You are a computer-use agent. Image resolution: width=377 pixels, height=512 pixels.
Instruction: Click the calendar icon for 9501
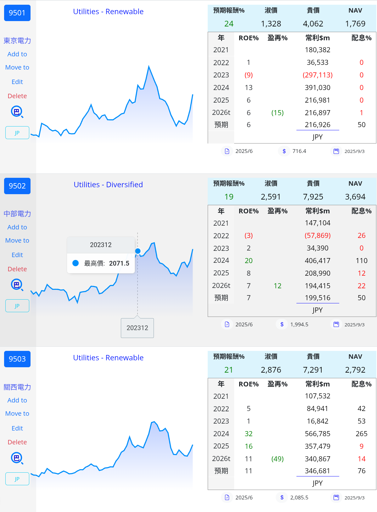coord(336,151)
